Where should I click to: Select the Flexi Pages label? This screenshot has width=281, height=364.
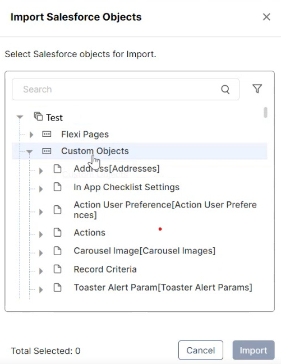85,135
